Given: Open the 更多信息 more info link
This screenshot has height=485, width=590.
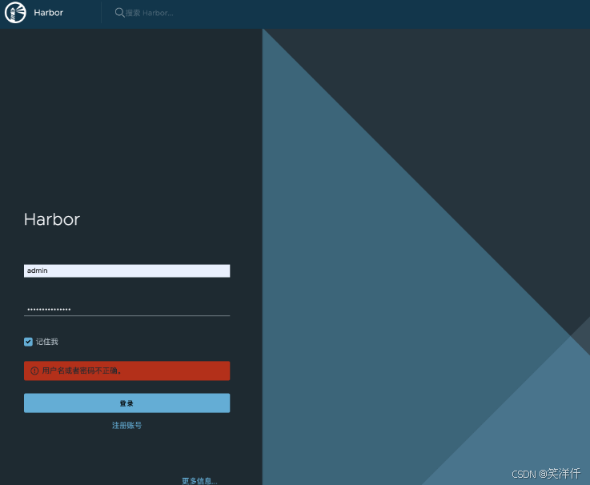Looking at the screenshot, I should coord(199,481).
